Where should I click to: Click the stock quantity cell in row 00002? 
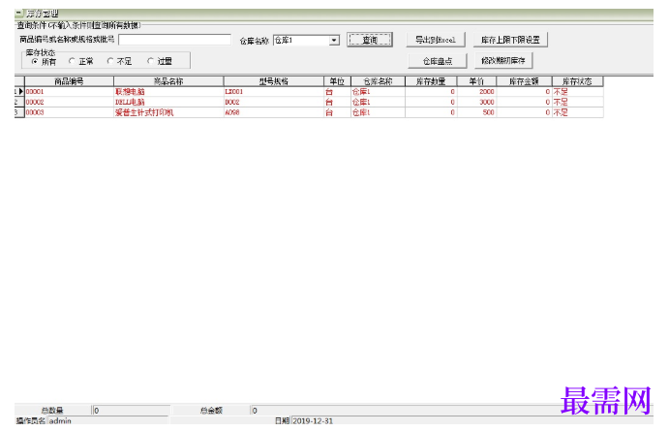pos(431,102)
